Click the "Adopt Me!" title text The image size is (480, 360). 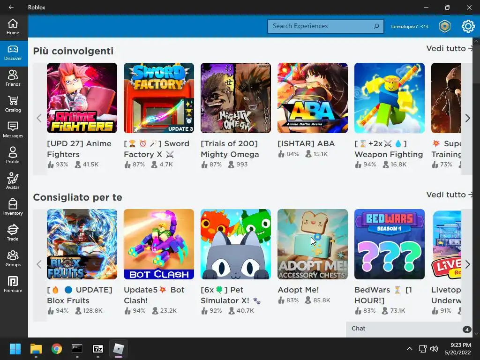(x=298, y=290)
